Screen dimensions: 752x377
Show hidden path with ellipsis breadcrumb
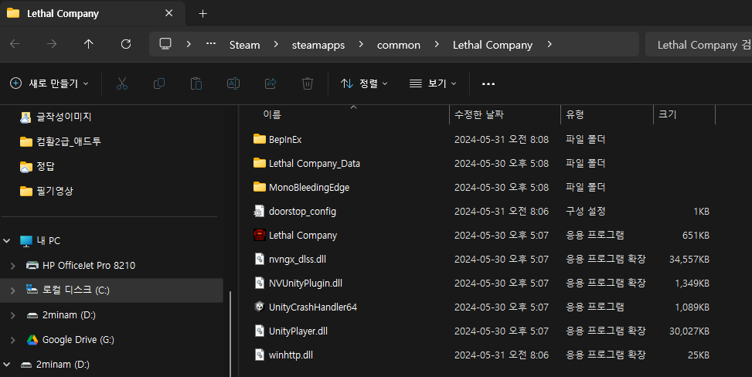[x=211, y=44]
